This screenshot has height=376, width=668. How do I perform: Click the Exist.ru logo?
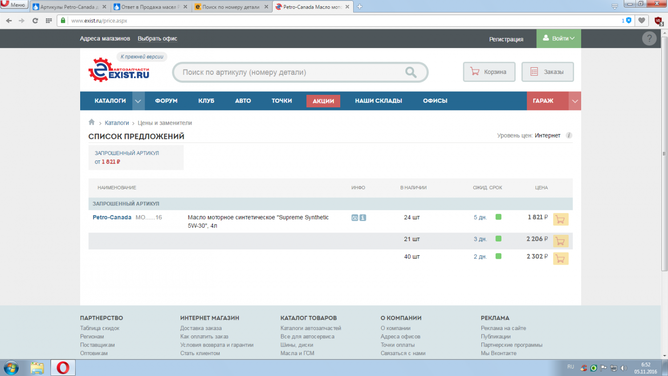pyautogui.click(x=119, y=70)
